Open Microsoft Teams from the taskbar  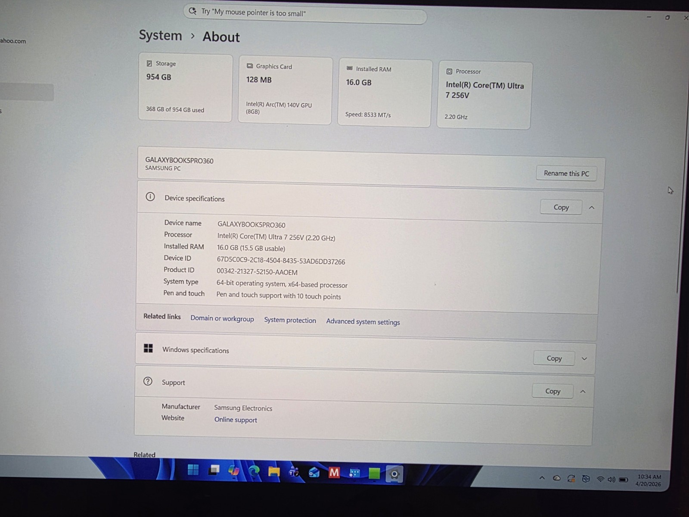click(294, 473)
